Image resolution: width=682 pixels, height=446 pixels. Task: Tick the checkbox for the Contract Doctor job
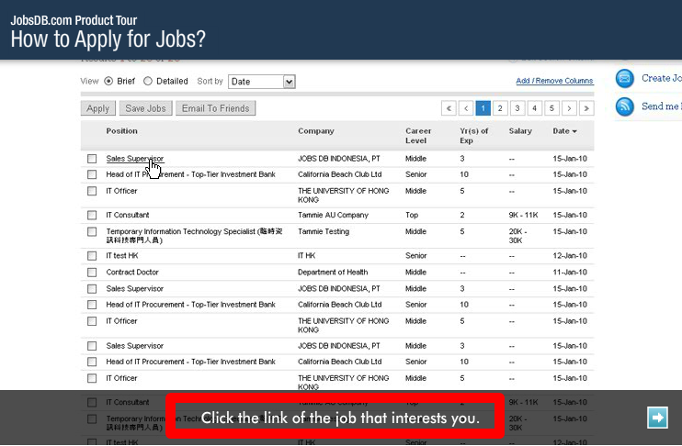tap(92, 273)
